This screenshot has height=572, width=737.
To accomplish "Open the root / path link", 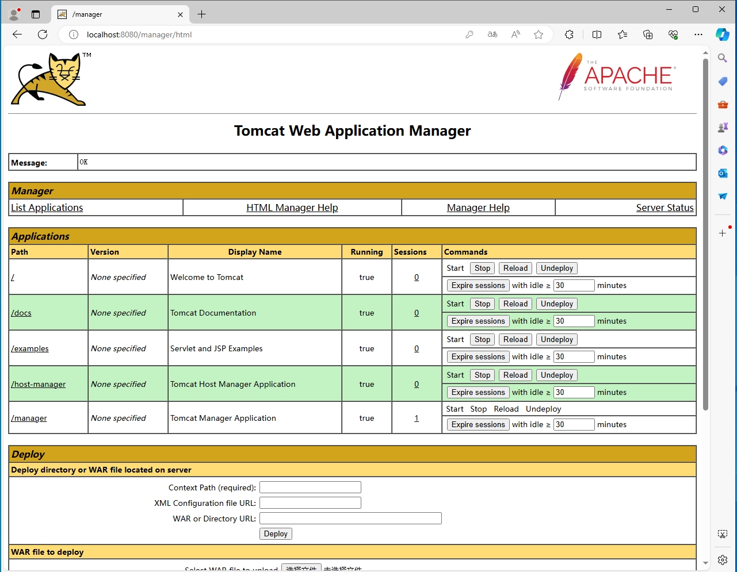I will point(13,277).
